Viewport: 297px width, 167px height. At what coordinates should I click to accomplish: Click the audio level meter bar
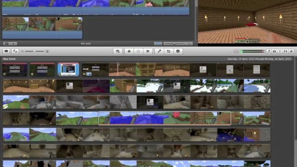(252, 51)
